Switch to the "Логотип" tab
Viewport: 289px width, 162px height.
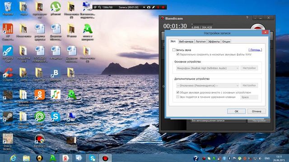tap(200, 42)
